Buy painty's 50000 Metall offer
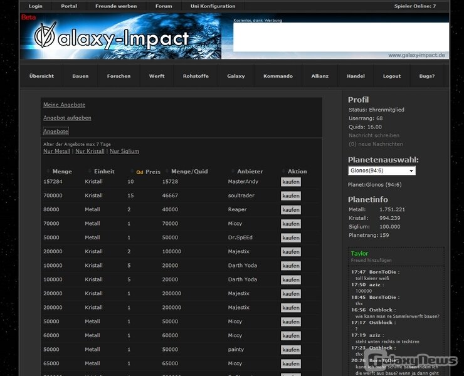This screenshot has width=464, height=376. (291, 350)
